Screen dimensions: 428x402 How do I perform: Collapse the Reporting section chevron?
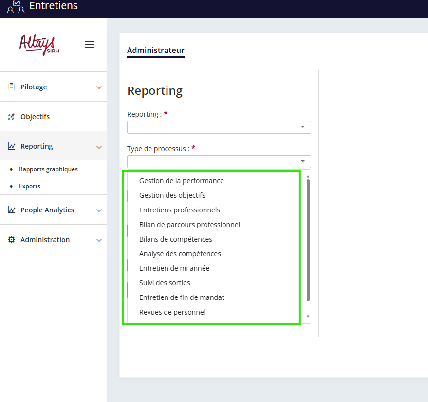[99, 147]
